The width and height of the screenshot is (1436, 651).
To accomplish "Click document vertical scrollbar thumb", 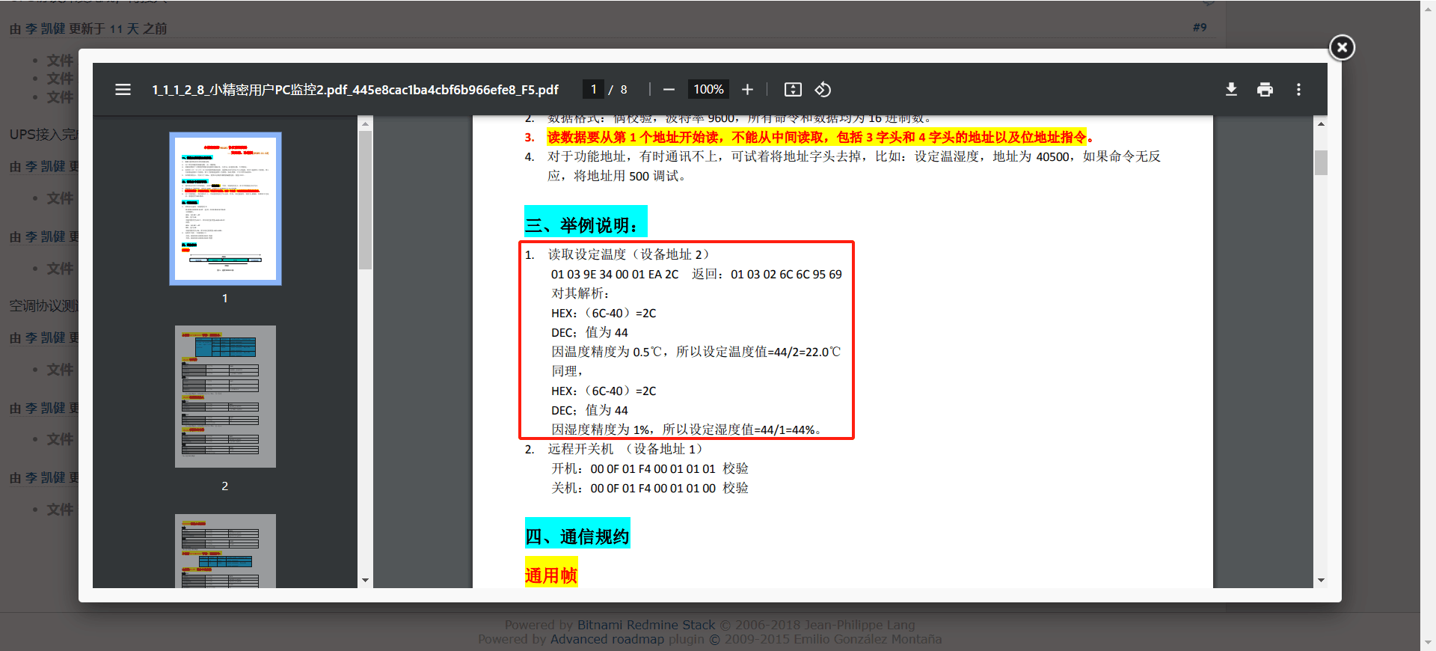I will click(1321, 162).
